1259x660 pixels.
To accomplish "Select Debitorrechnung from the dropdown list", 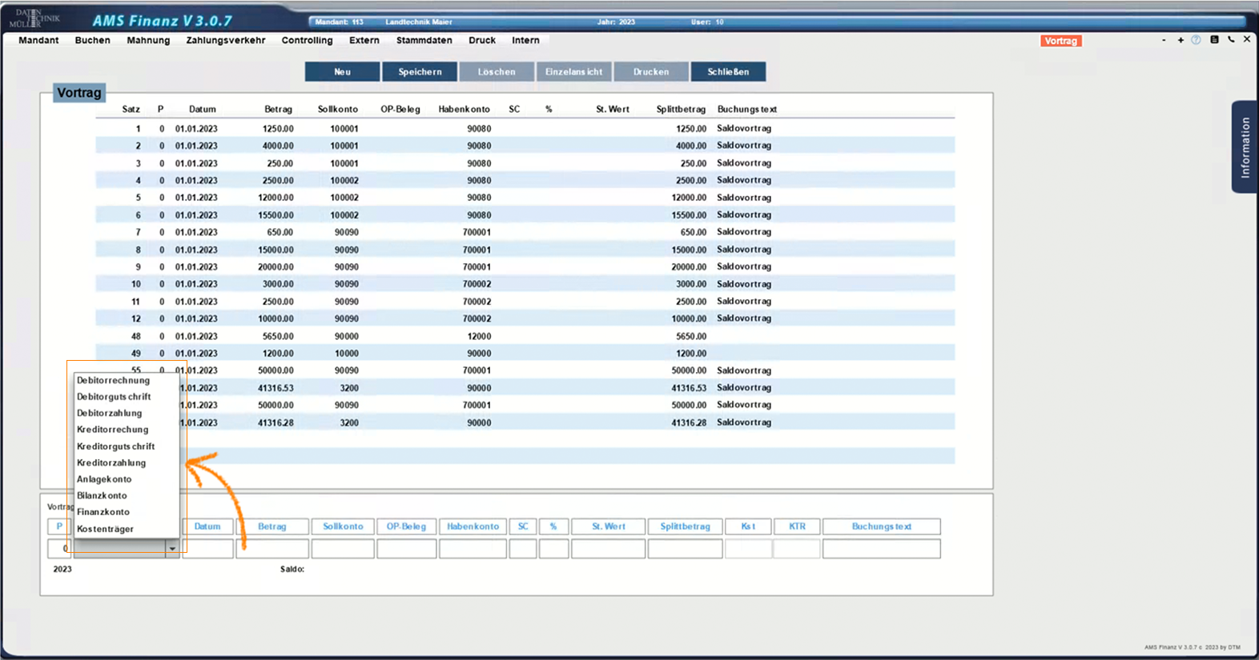I will 113,381.
